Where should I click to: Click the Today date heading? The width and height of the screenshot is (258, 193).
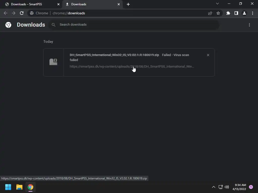tap(48, 41)
